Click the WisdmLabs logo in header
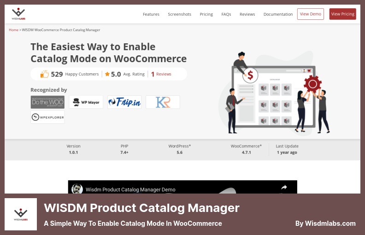The width and height of the screenshot is (365, 235). [x=18, y=14]
